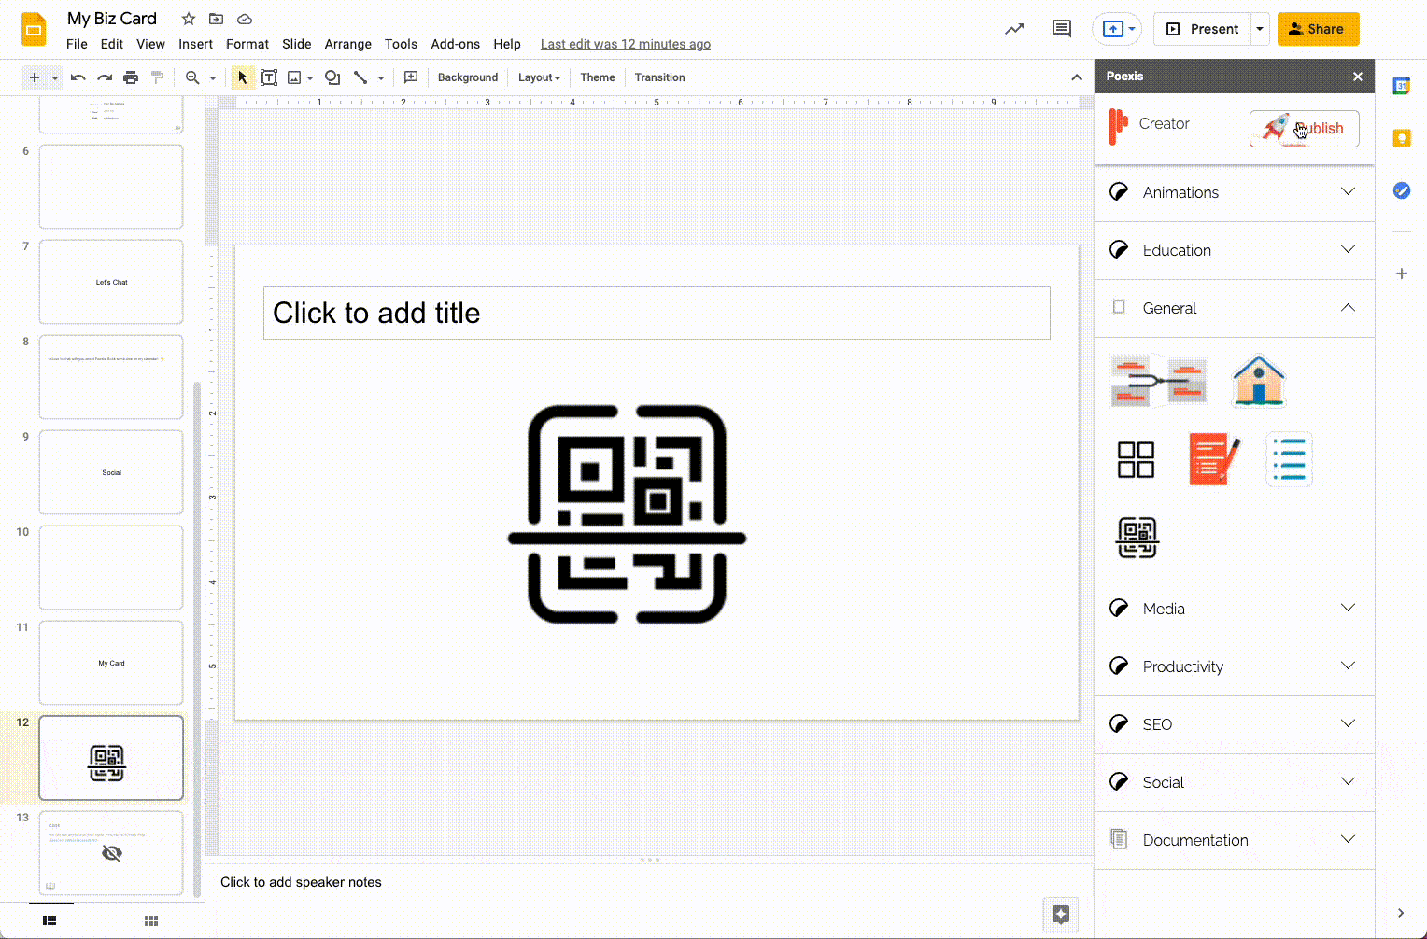
Task: Switch to grid view
Action: pos(151,920)
